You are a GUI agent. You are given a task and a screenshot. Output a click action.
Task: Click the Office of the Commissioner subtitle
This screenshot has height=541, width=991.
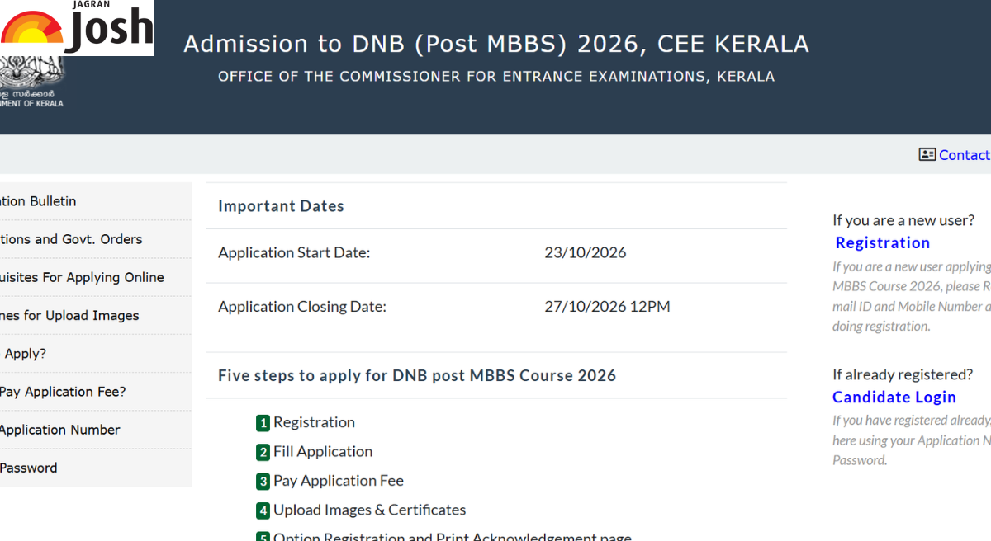point(496,77)
